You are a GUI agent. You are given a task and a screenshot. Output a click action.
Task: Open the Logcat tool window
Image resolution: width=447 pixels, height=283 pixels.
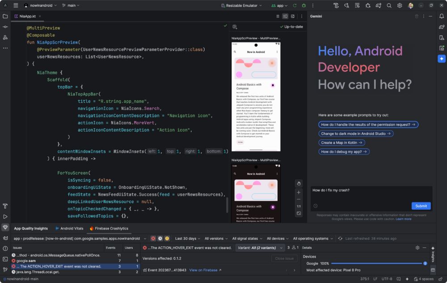tap(5, 238)
